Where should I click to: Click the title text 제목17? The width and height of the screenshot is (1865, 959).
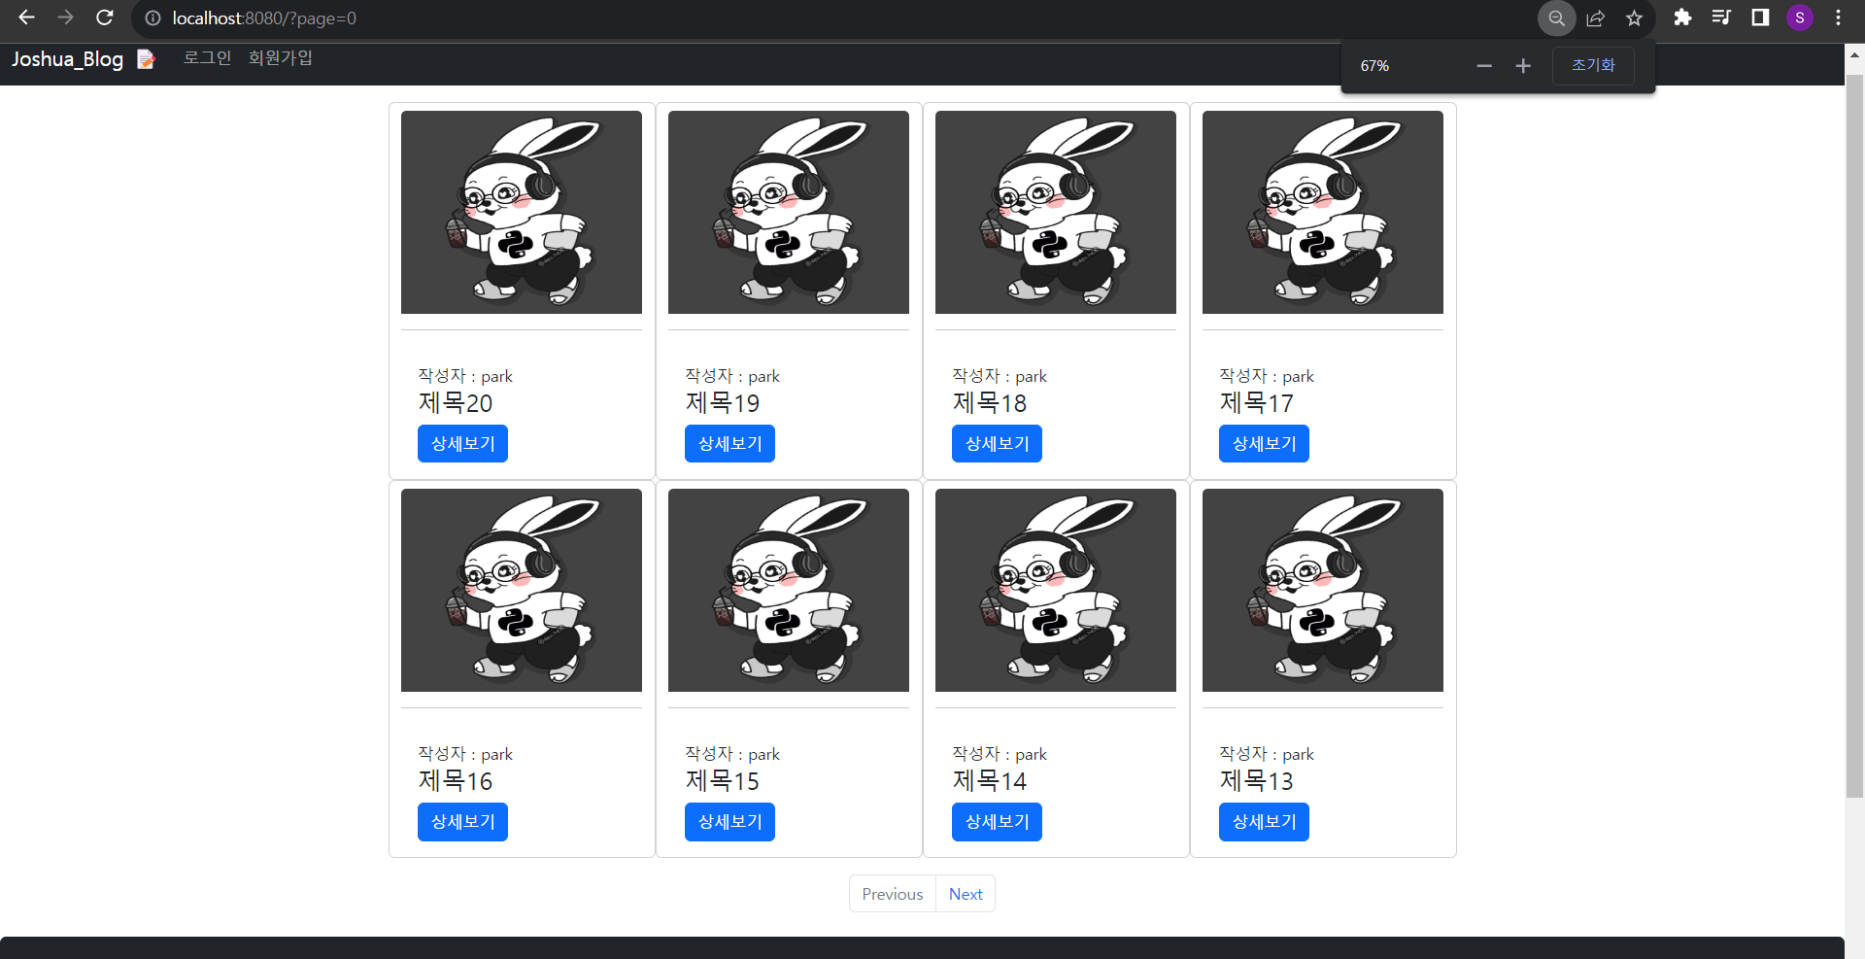coord(1257,402)
